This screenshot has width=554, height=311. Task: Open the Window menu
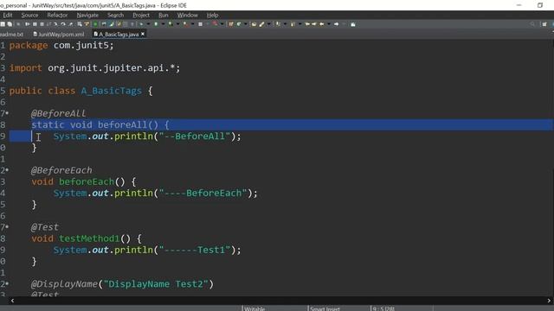187,16
